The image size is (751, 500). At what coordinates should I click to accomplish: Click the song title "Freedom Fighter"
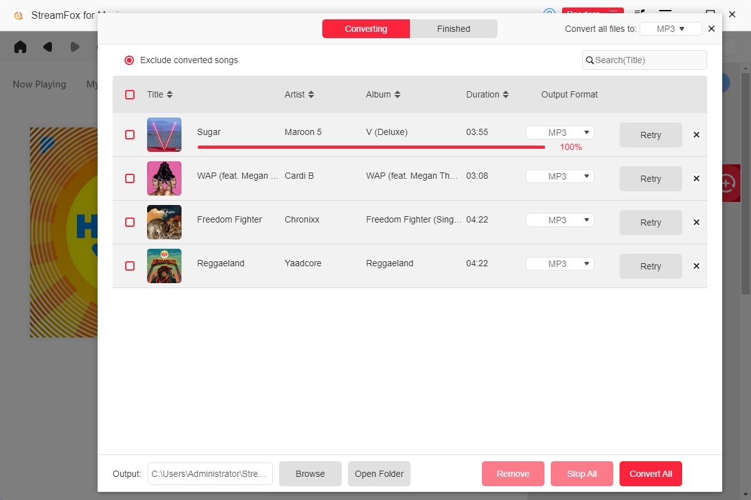[230, 219]
